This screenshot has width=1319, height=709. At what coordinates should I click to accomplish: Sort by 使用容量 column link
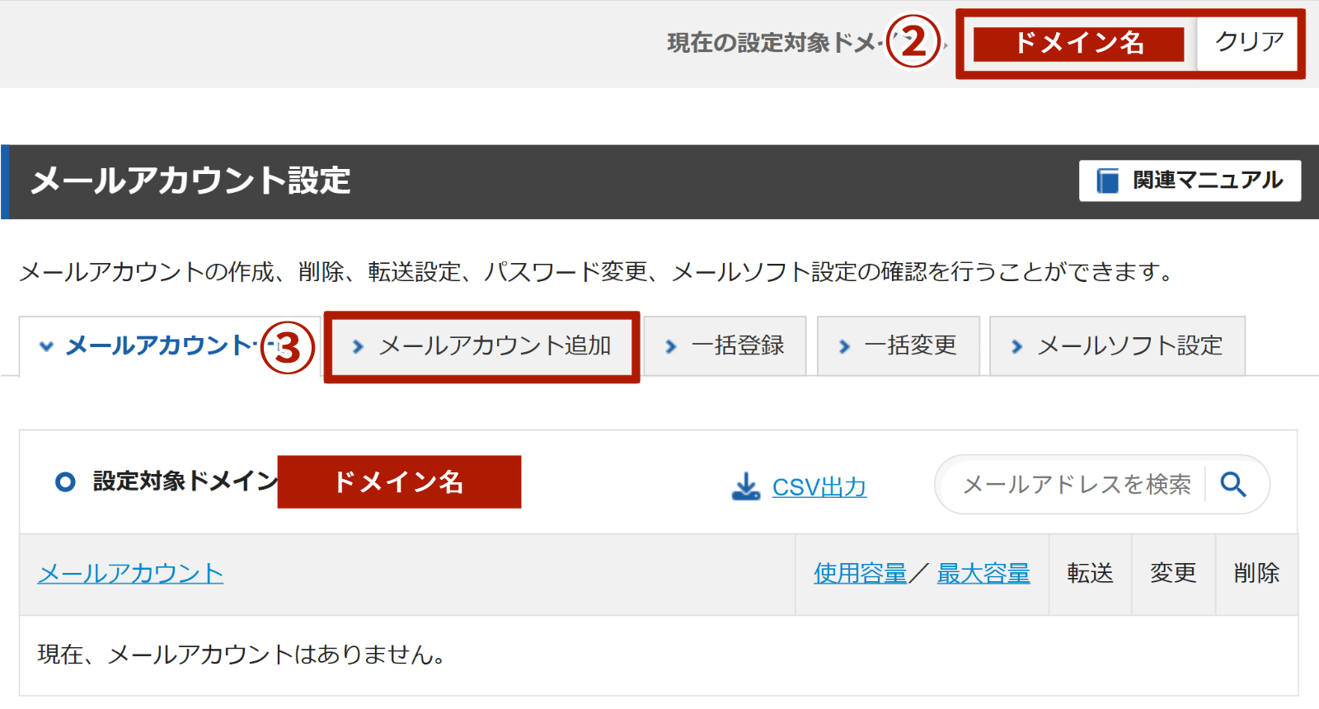click(x=860, y=573)
